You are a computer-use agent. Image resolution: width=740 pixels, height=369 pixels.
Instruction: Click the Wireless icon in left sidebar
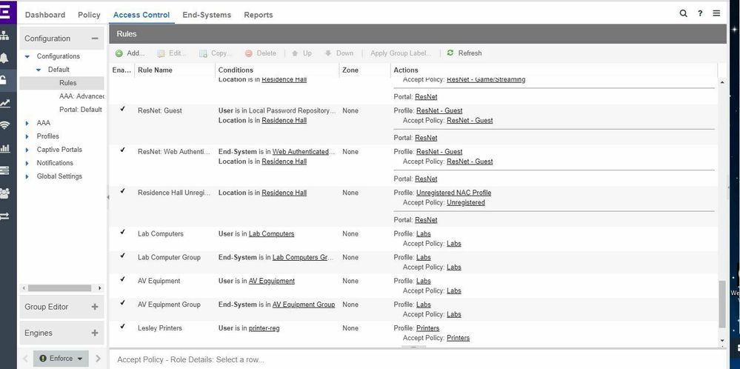6,125
